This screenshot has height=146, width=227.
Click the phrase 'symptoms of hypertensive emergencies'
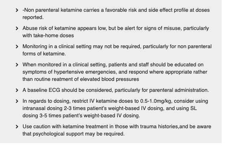(69, 72)
